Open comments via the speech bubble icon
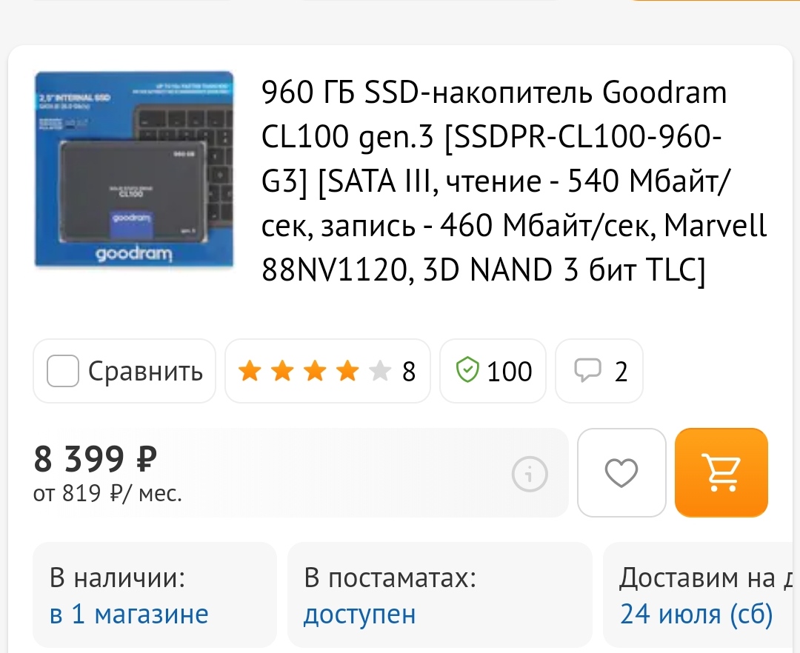This screenshot has height=653, width=800. (588, 371)
